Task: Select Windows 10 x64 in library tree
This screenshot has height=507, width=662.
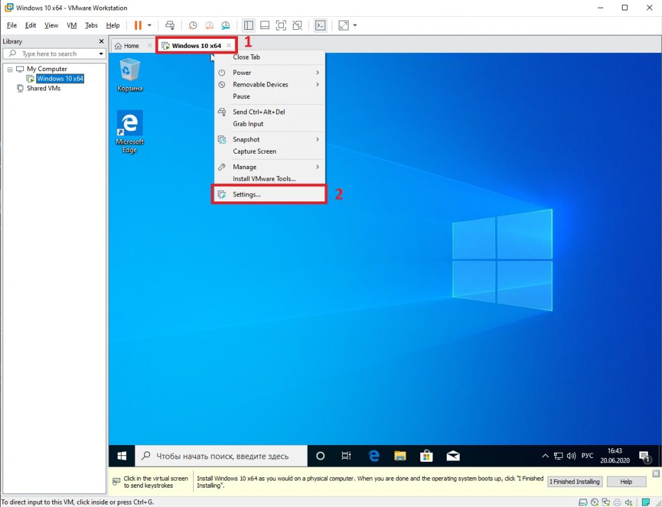Action: [60, 78]
